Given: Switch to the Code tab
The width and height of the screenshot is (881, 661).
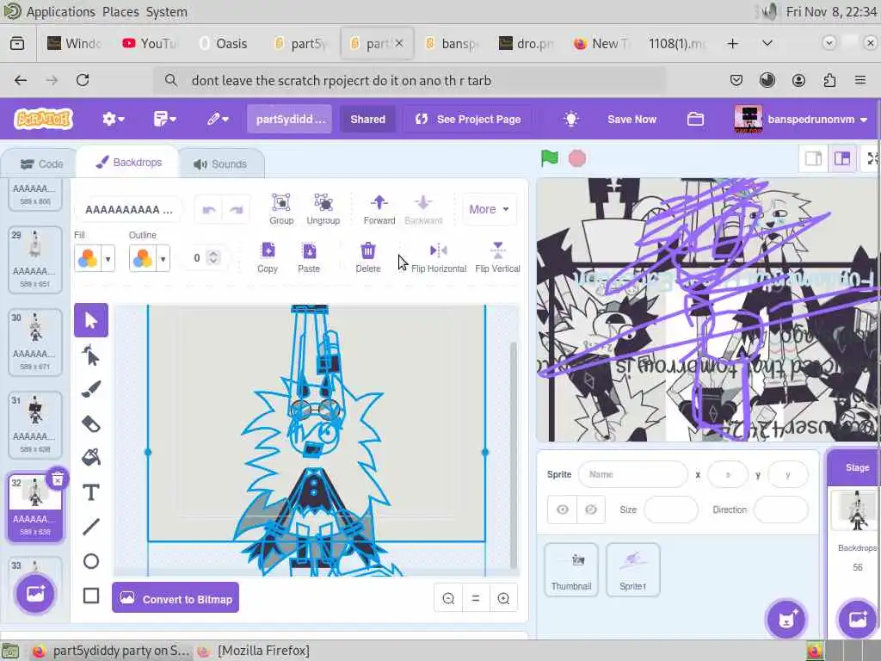Looking at the screenshot, I should coord(41,164).
